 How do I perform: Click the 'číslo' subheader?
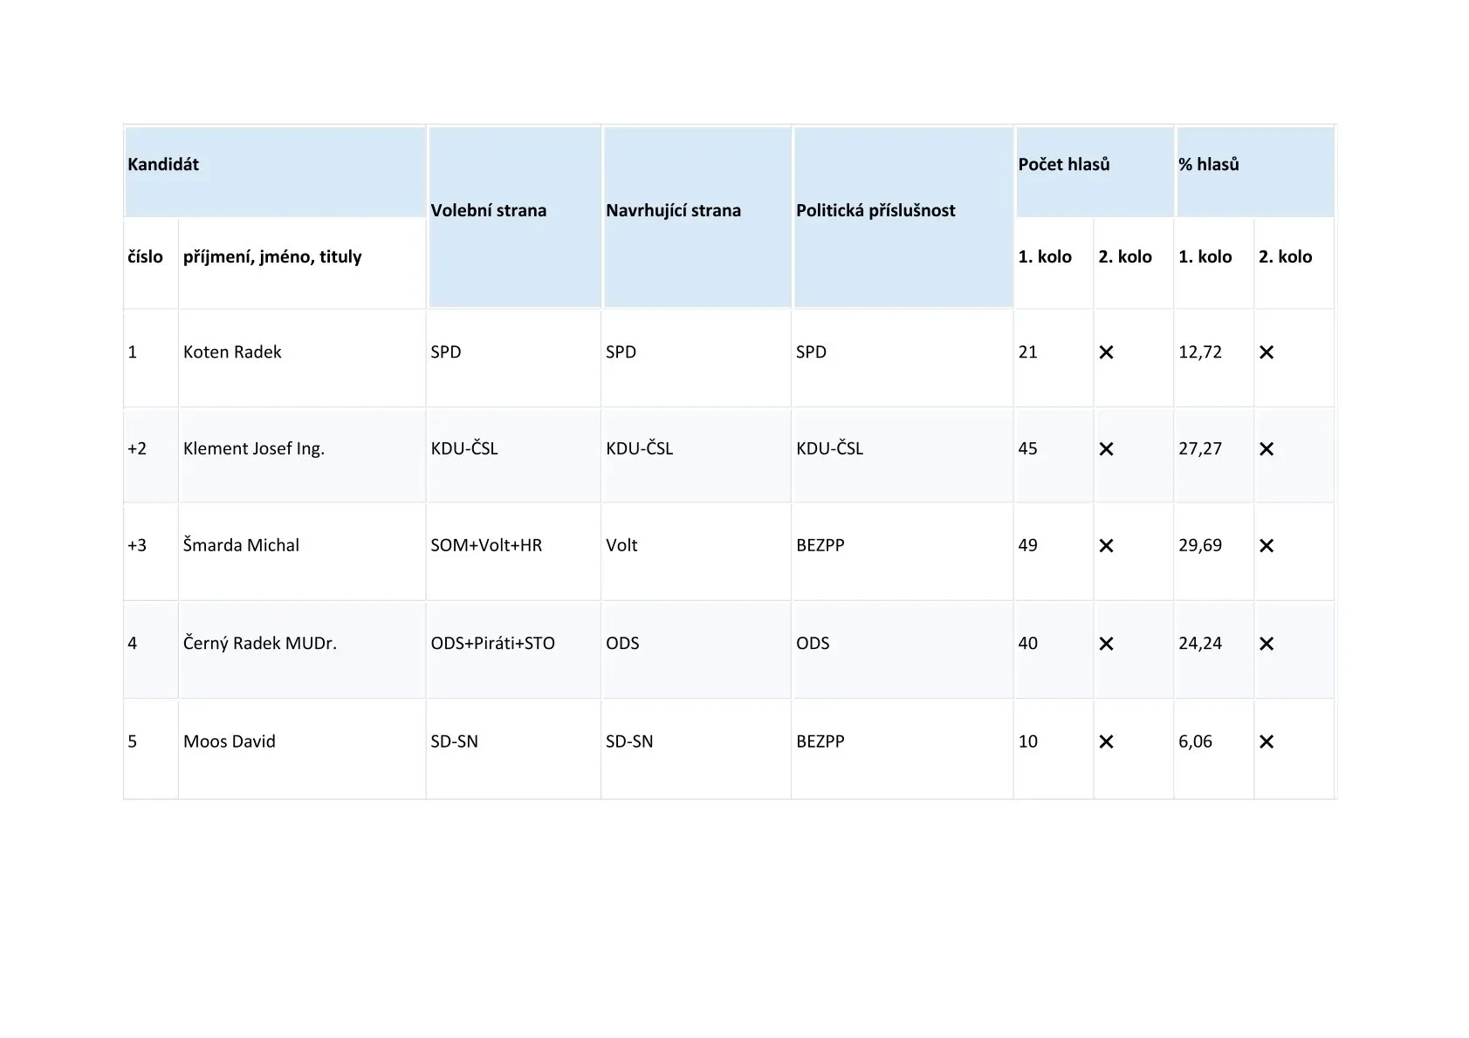(x=145, y=256)
